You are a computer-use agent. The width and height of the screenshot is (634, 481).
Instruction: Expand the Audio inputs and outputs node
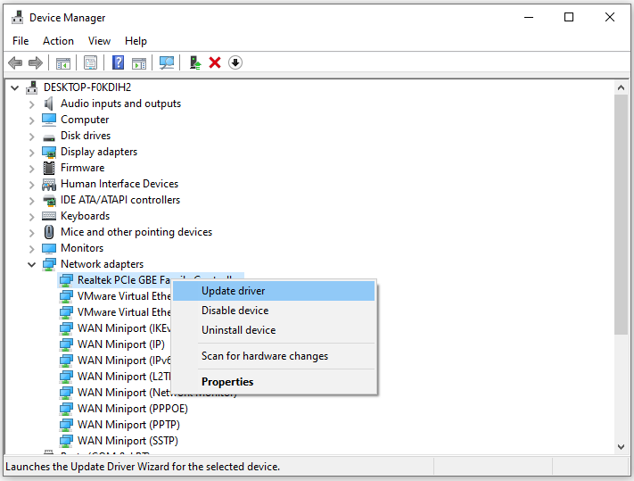click(x=32, y=104)
